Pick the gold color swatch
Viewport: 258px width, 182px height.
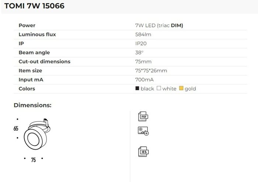point(181,88)
